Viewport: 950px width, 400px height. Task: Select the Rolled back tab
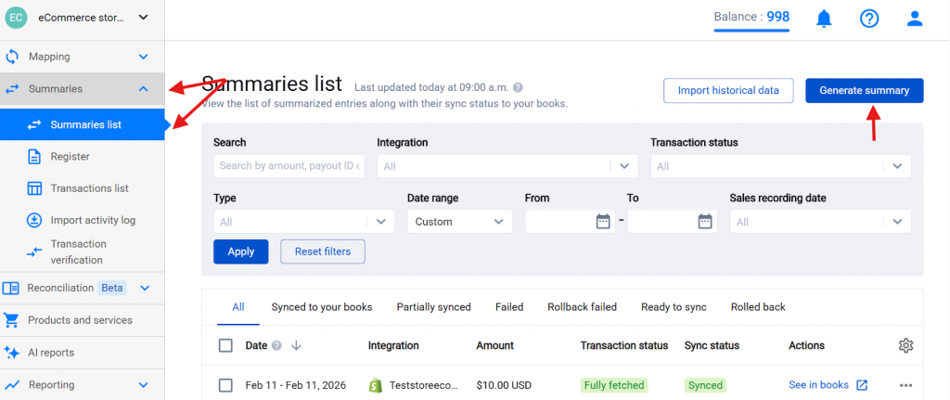point(758,307)
